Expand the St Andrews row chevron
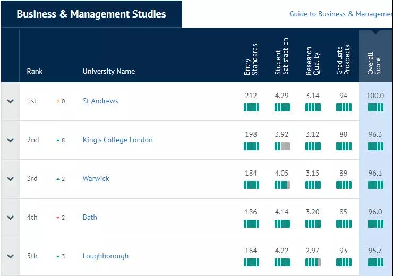This screenshot has width=393, height=276. tap(10, 101)
